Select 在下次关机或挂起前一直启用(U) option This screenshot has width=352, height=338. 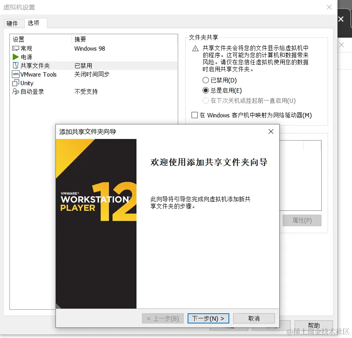[x=206, y=100]
